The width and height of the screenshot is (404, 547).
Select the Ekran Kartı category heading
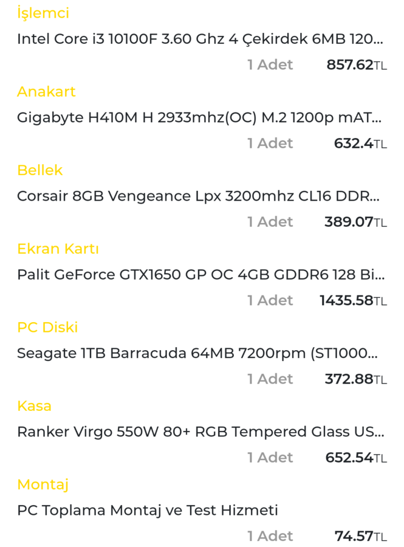click(58, 249)
